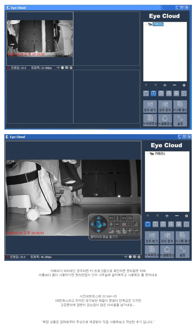Viewport: 195px width, 332px height.
Task: Open camera list gear settings, bottom window
Action: coord(186,216)
